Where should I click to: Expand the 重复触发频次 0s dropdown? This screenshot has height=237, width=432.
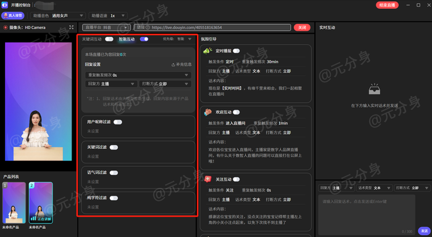coord(138,75)
